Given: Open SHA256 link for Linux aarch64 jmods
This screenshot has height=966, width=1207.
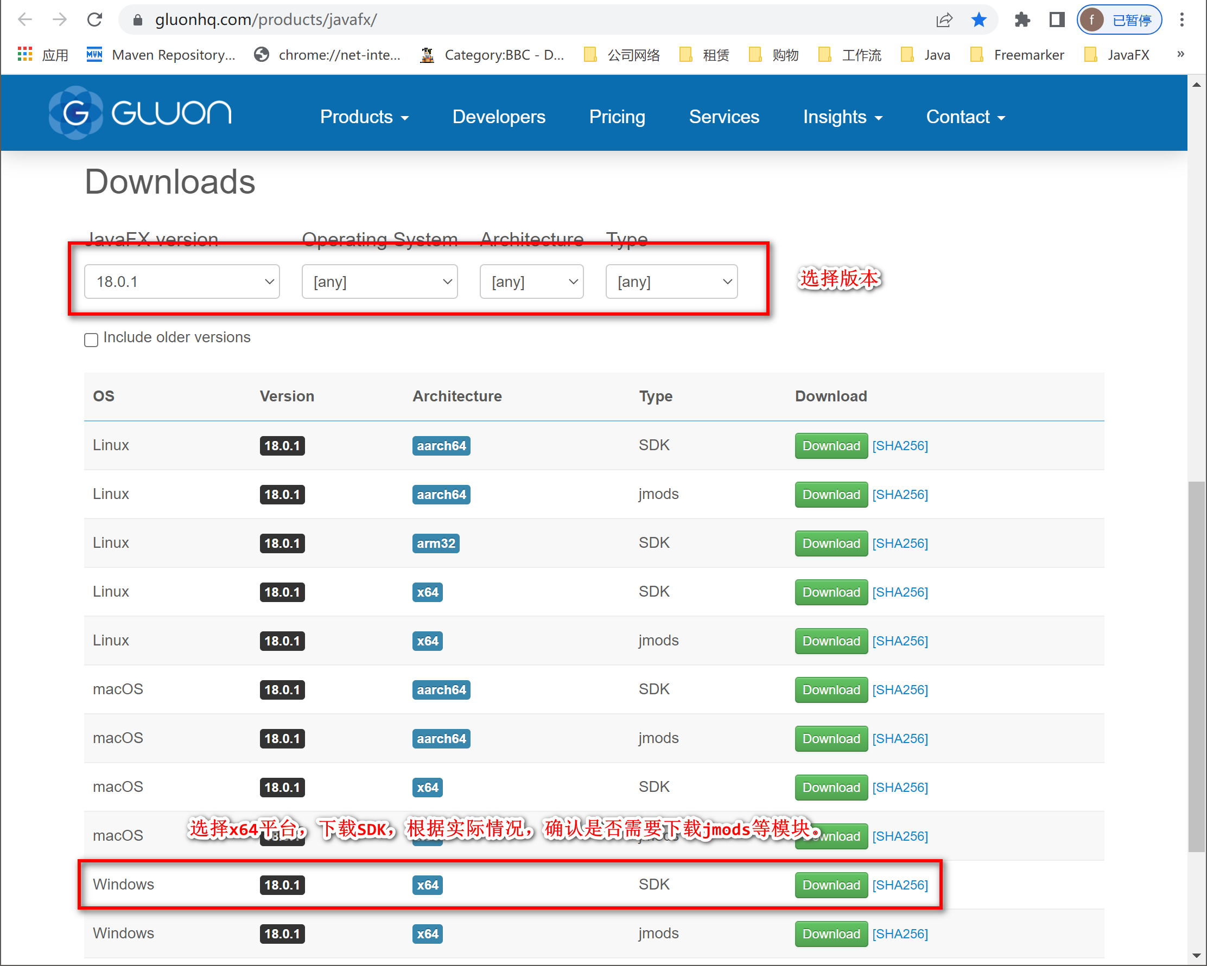Looking at the screenshot, I should (x=900, y=495).
